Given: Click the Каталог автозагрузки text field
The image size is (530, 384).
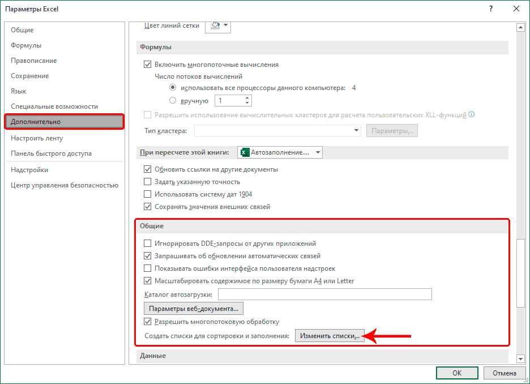Looking at the screenshot, I should (x=325, y=295).
